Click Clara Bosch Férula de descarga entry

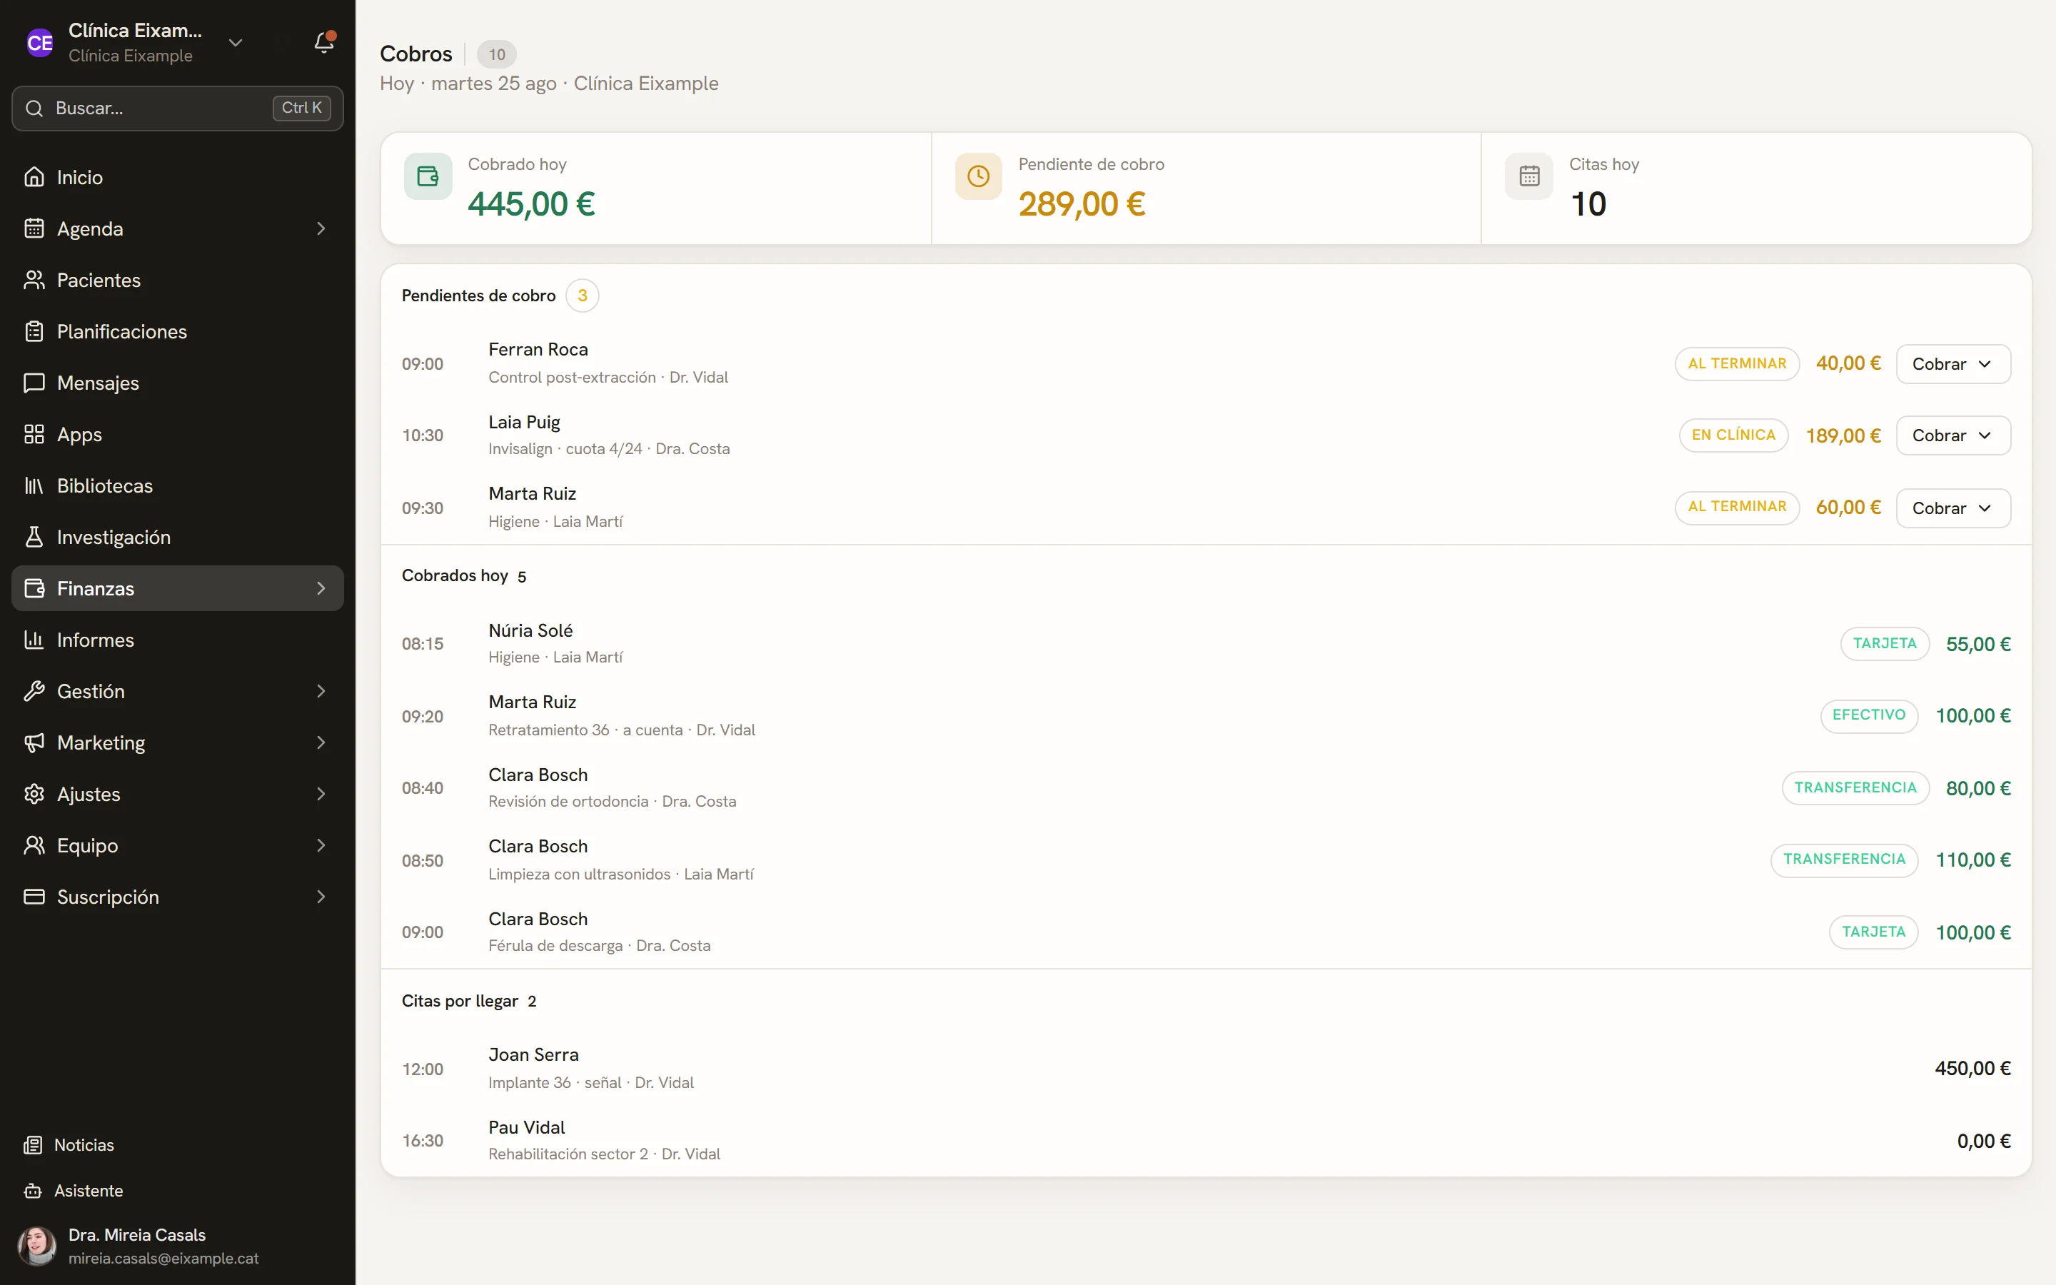[x=1206, y=932]
